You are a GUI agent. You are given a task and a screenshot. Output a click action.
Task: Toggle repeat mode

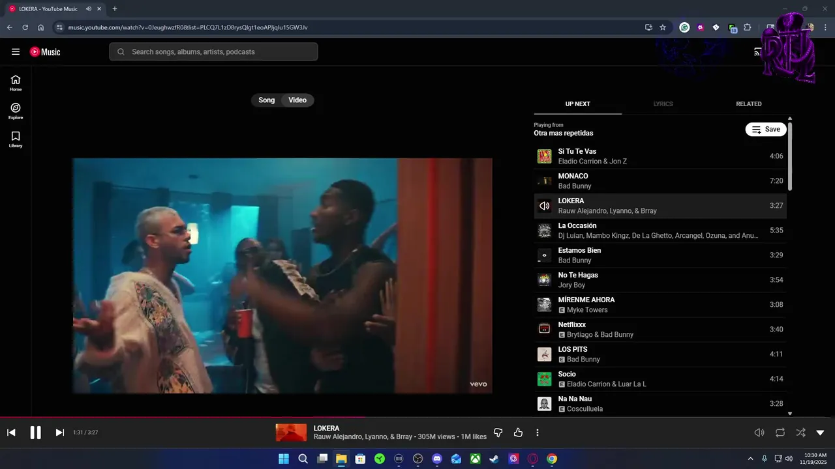click(x=780, y=433)
